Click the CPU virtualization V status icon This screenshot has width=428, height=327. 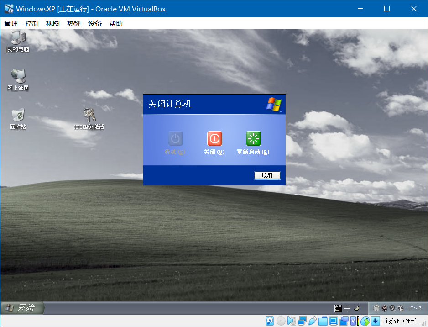point(354,321)
